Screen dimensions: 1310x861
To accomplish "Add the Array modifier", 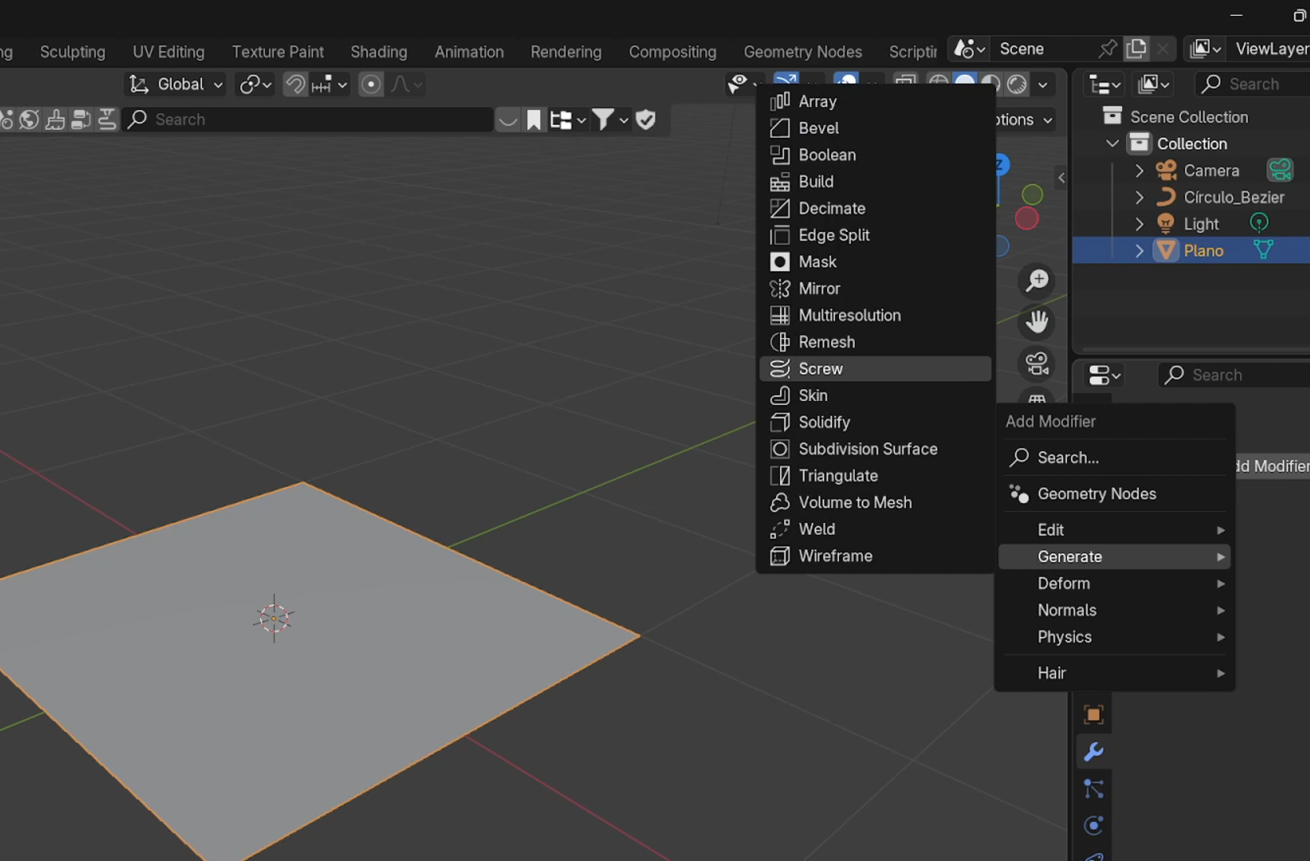I will 875,101.
